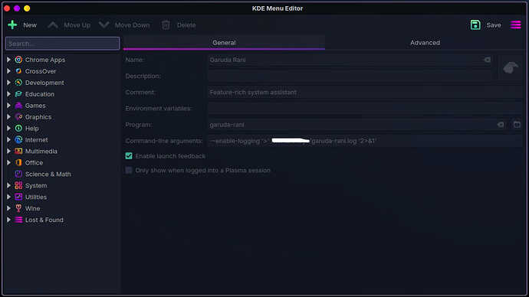This screenshot has width=529, height=297.
Task: Select the Lost & Found tree label
Action: click(44, 220)
